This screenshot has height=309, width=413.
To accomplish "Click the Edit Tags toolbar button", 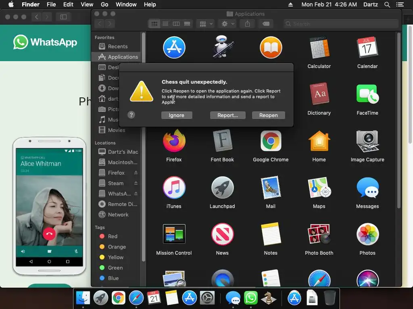I will [x=266, y=24].
